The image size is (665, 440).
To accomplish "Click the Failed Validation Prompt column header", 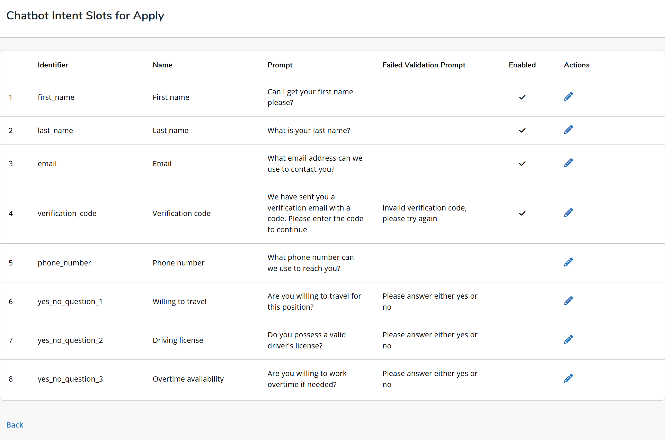I will (x=424, y=65).
